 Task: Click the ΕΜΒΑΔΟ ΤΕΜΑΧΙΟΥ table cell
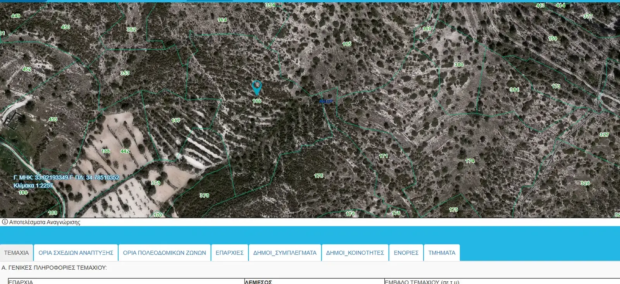(502, 281)
